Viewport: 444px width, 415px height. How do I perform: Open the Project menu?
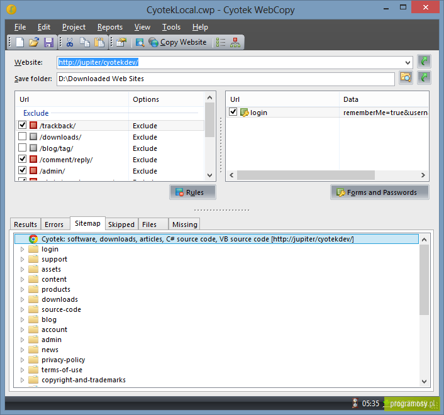pyautogui.click(x=74, y=27)
